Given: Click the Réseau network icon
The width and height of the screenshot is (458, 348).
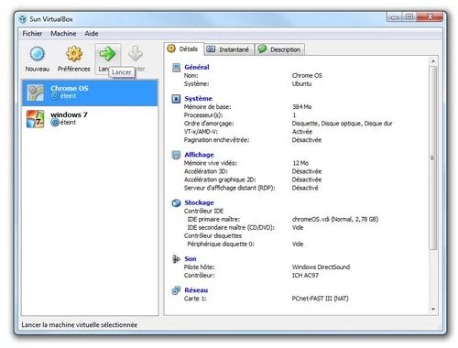Looking at the screenshot, I should click(x=176, y=290).
